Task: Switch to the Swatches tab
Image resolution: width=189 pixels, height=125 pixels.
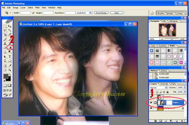Action: click(x=162, y=45)
